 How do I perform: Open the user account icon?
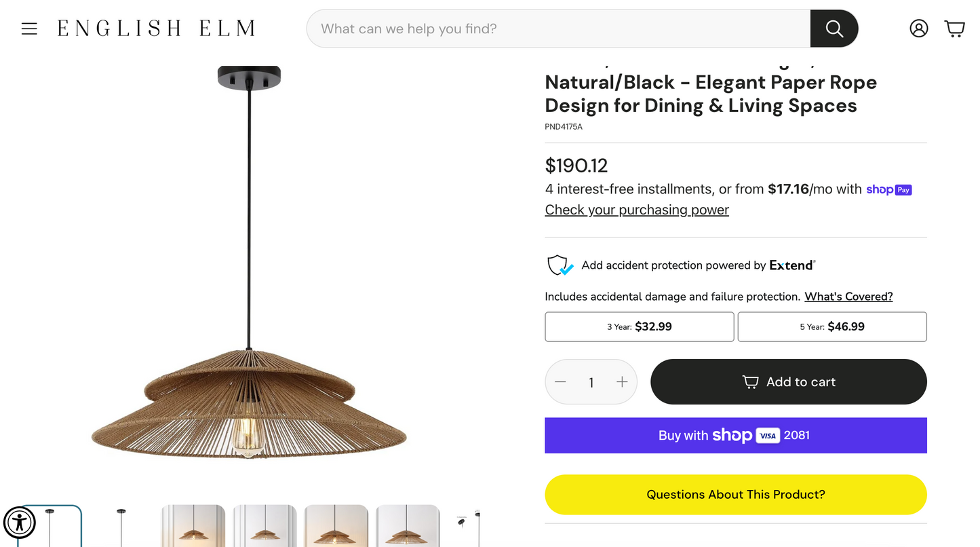918,29
